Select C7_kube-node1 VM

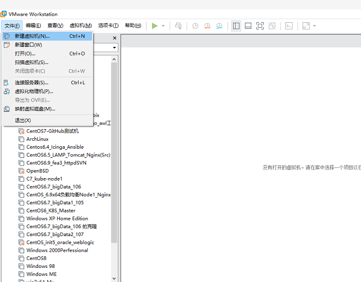(x=44, y=179)
